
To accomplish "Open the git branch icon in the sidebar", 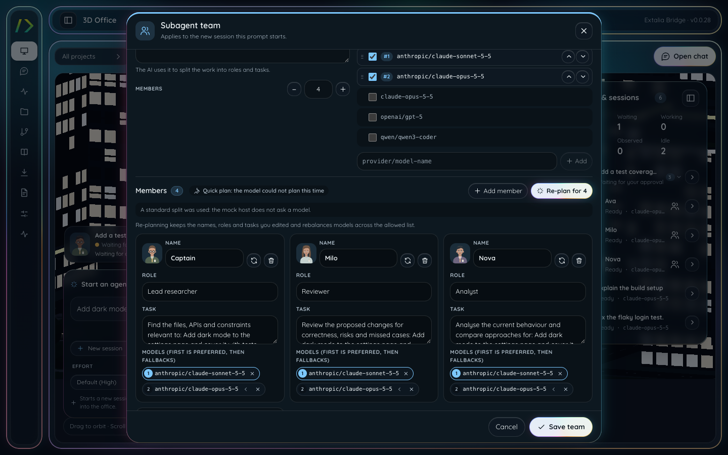I will pos(24,132).
